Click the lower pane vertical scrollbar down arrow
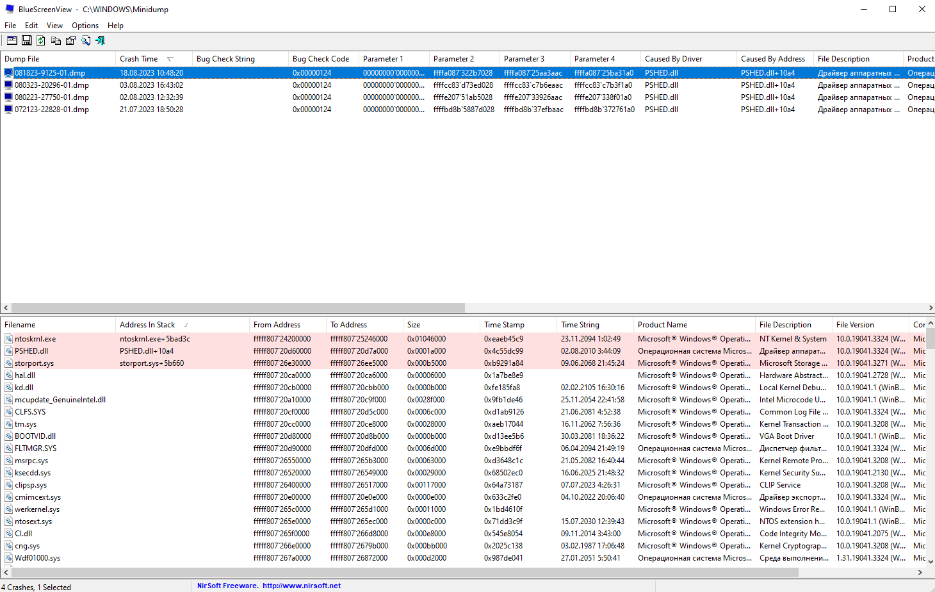935x592 pixels. (x=931, y=562)
